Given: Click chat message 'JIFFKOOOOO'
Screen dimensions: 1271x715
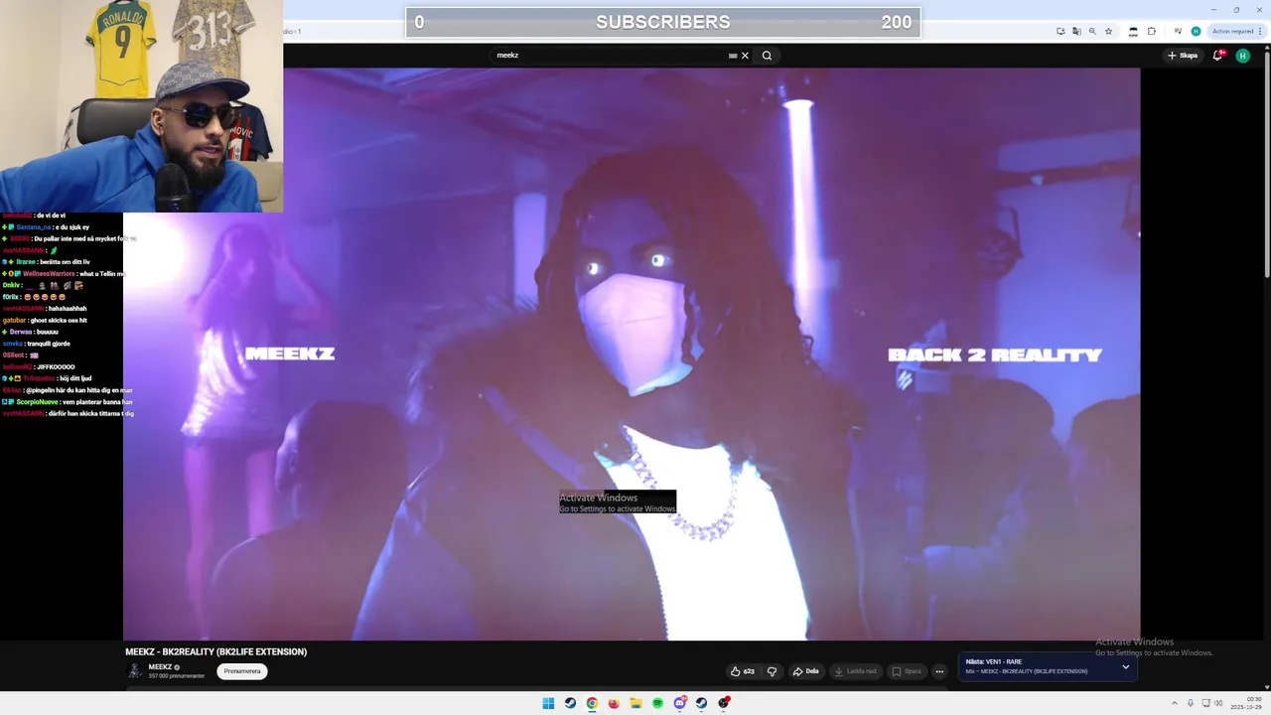Looking at the screenshot, I should click(56, 367).
